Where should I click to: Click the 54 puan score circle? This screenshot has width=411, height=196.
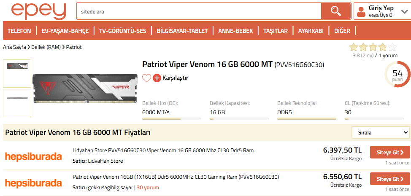397,74
